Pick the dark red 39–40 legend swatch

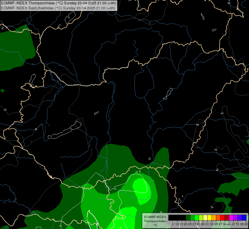pos(227,218)
